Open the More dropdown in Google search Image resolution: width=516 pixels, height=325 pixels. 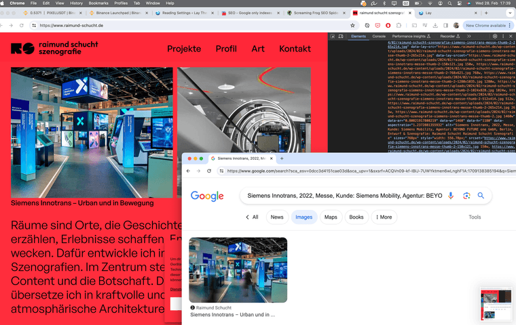[x=383, y=217]
